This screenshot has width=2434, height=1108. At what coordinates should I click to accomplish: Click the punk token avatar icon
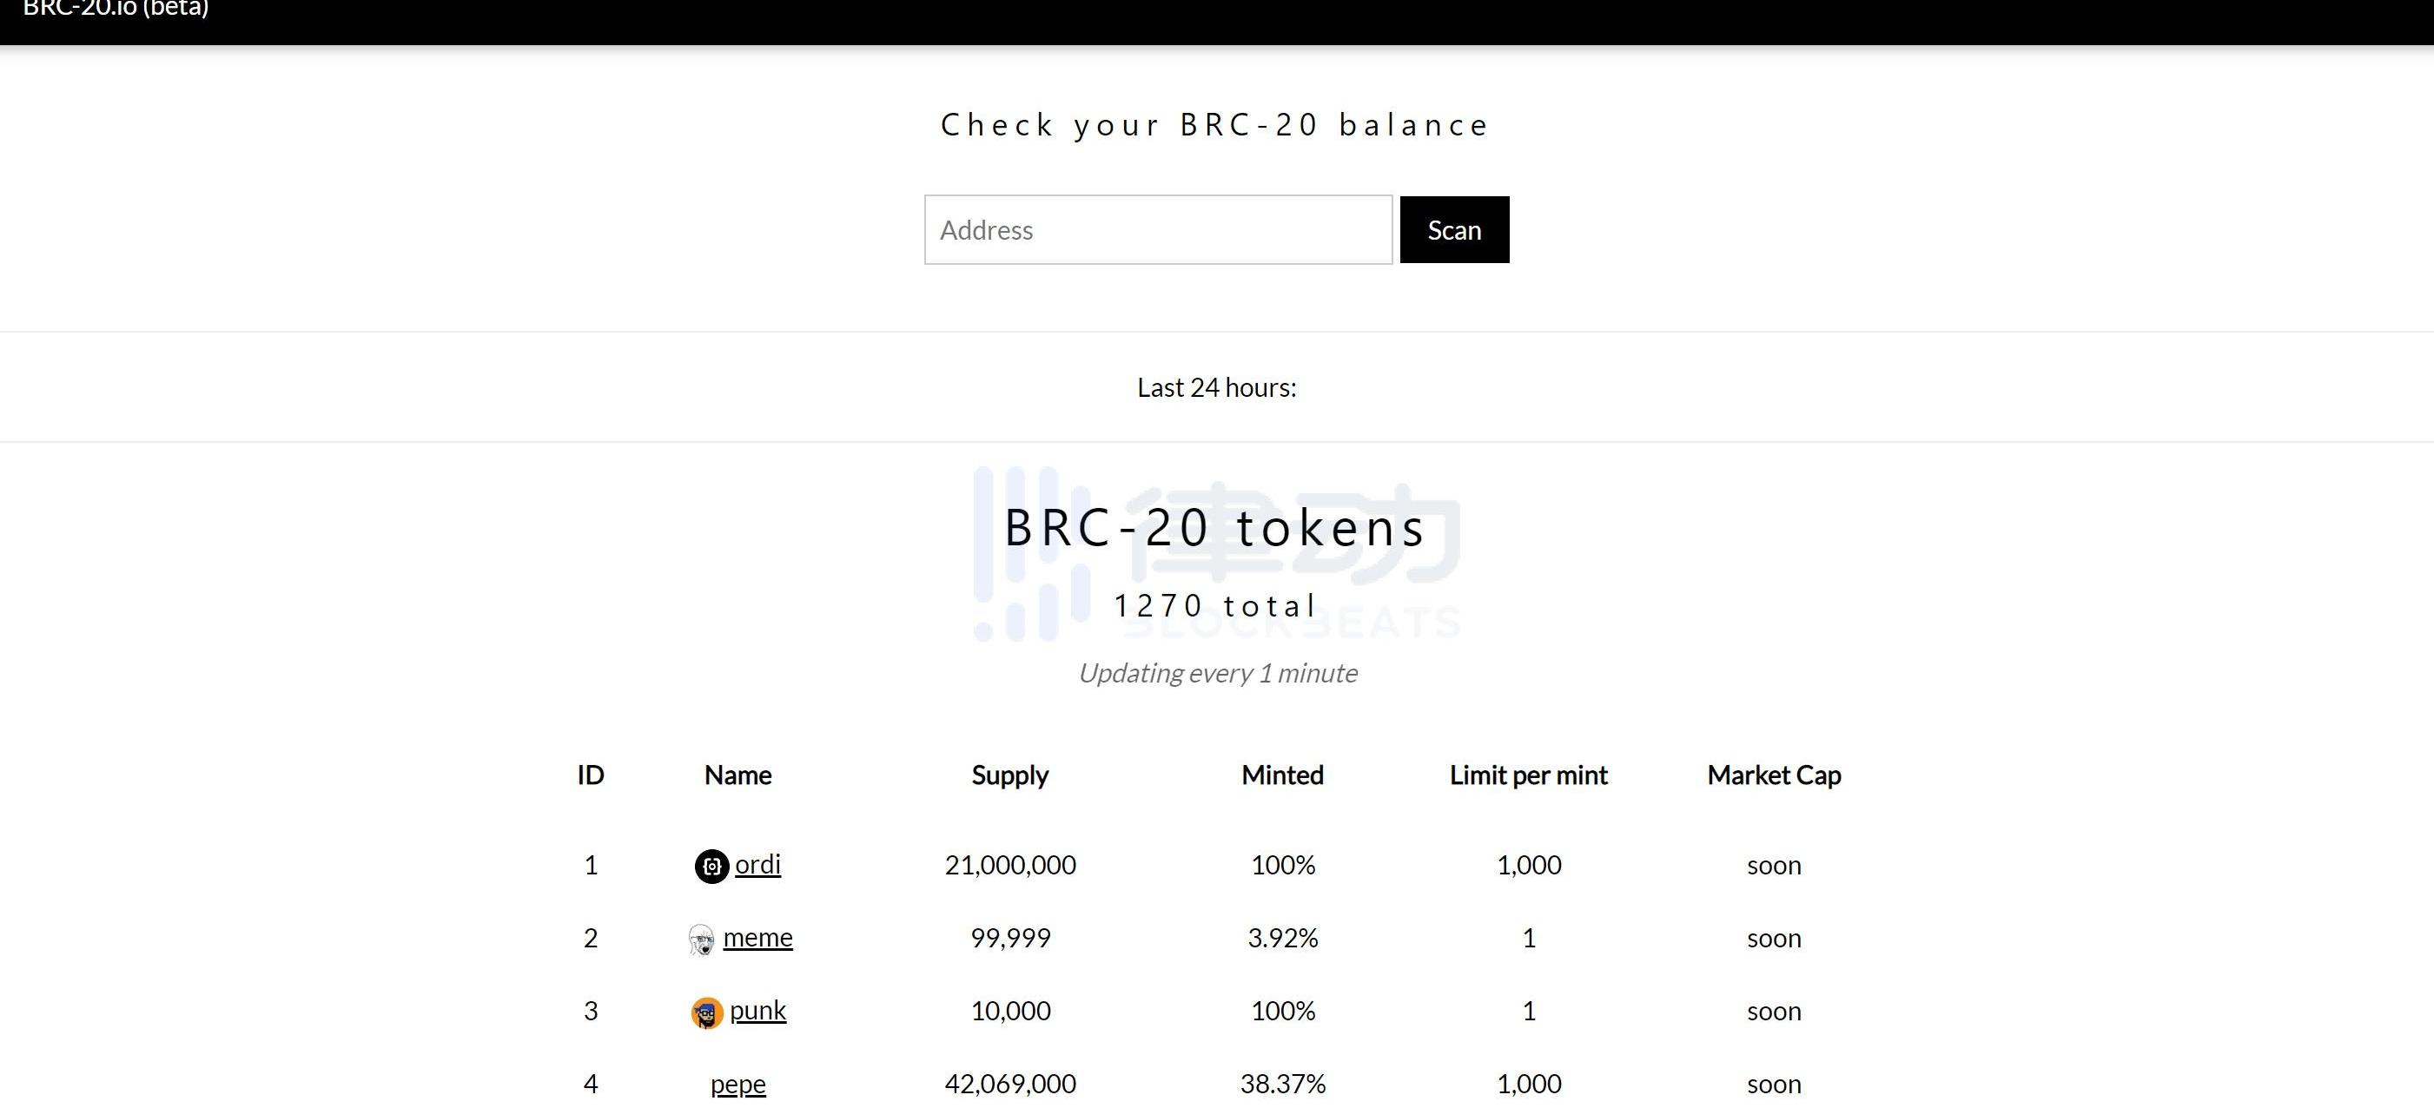coord(707,1012)
